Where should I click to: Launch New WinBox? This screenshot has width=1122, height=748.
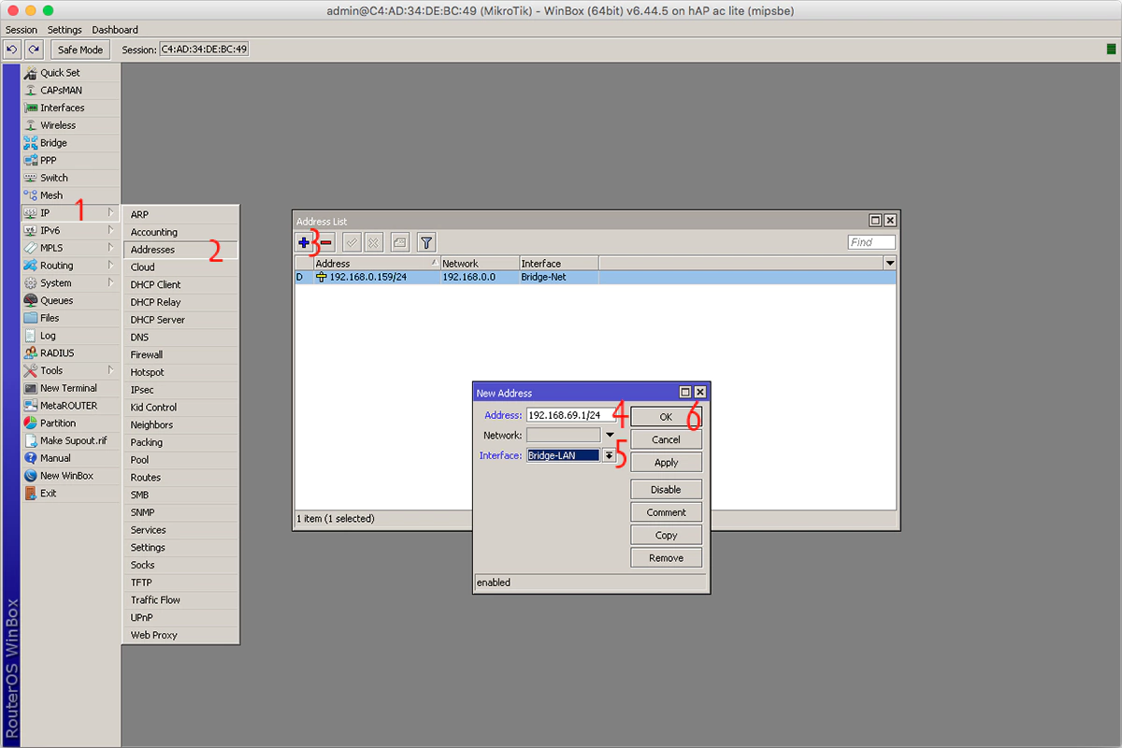[71, 476]
